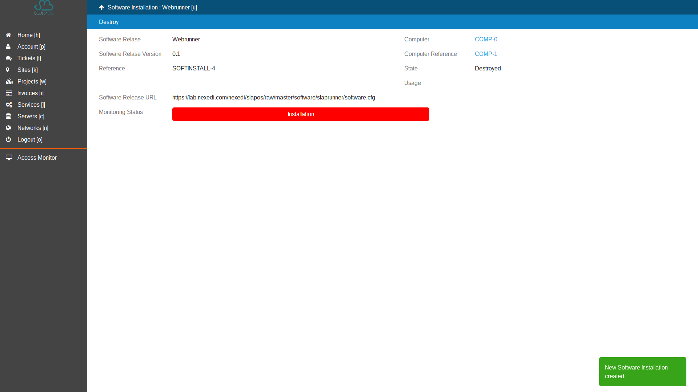Click the Software Relase Version label
698x392 pixels.
point(130,54)
